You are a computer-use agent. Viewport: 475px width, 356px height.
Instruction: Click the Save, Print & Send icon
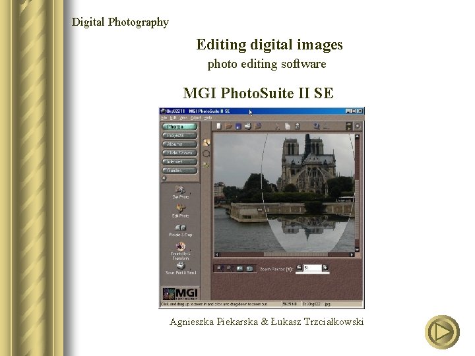(x=181, y=266)
